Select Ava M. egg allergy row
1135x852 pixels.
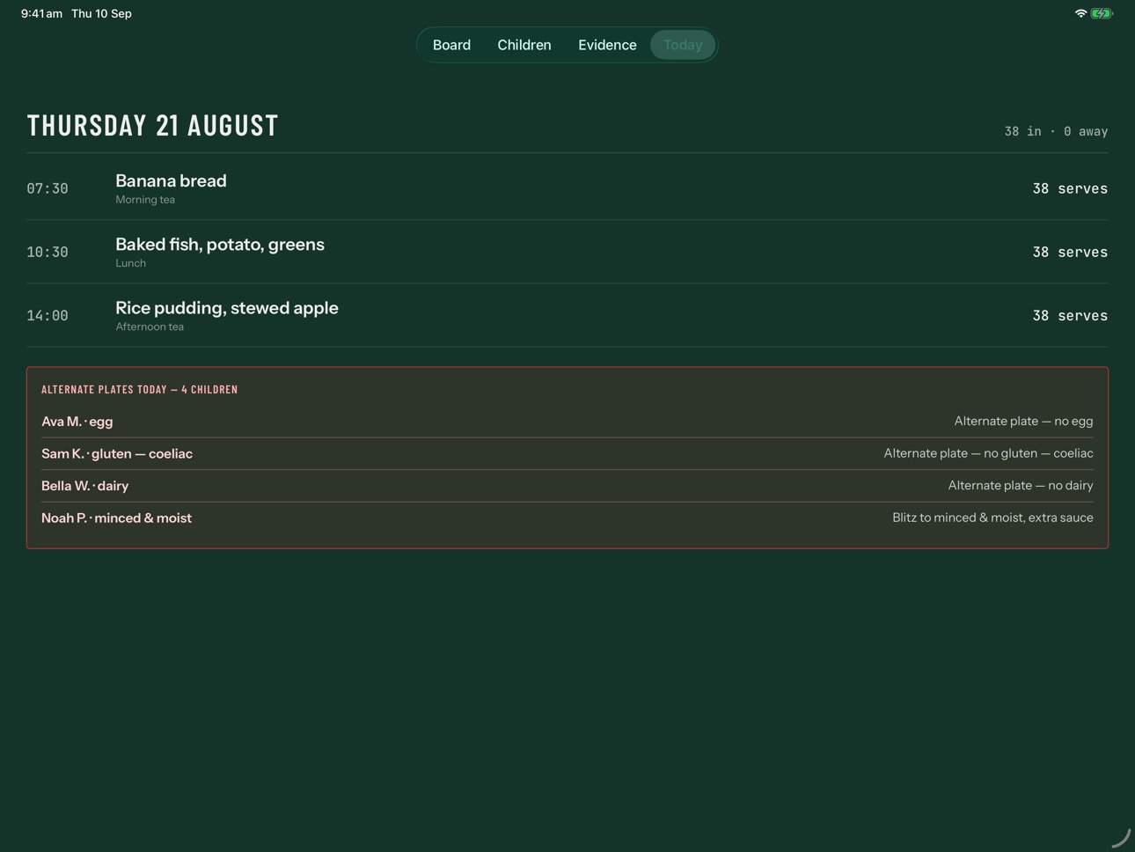coord(567,422)
